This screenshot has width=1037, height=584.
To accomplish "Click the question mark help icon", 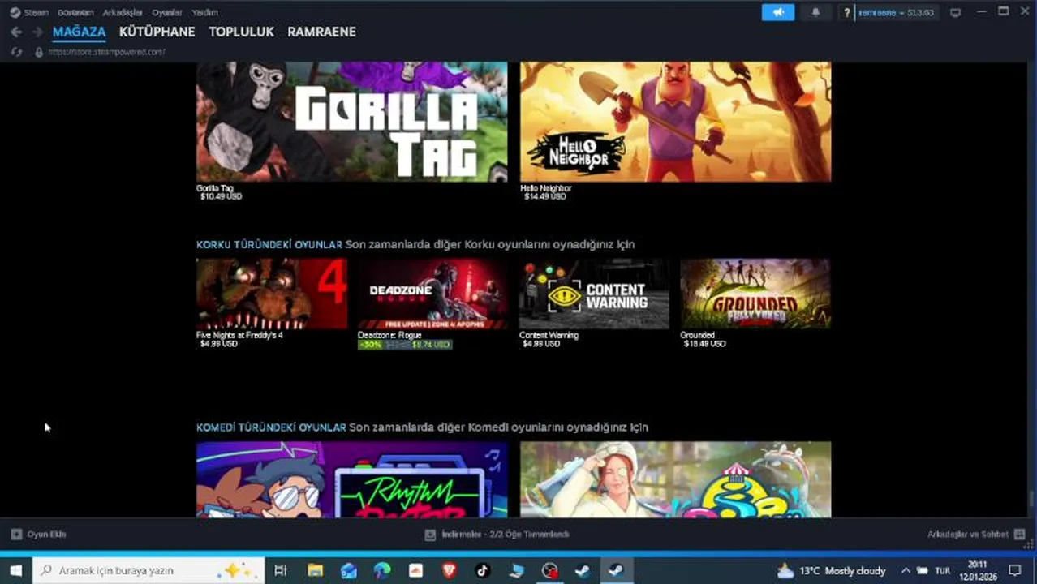I will tap(846, 12).
